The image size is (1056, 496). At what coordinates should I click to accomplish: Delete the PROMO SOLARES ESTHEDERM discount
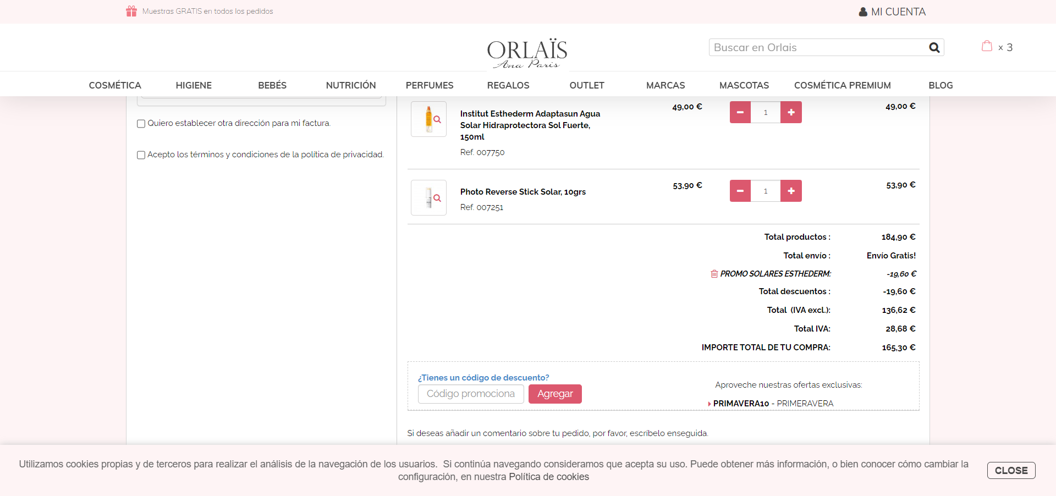714,274
